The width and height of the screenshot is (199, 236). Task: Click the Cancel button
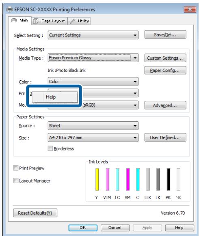tap(115, 228)
